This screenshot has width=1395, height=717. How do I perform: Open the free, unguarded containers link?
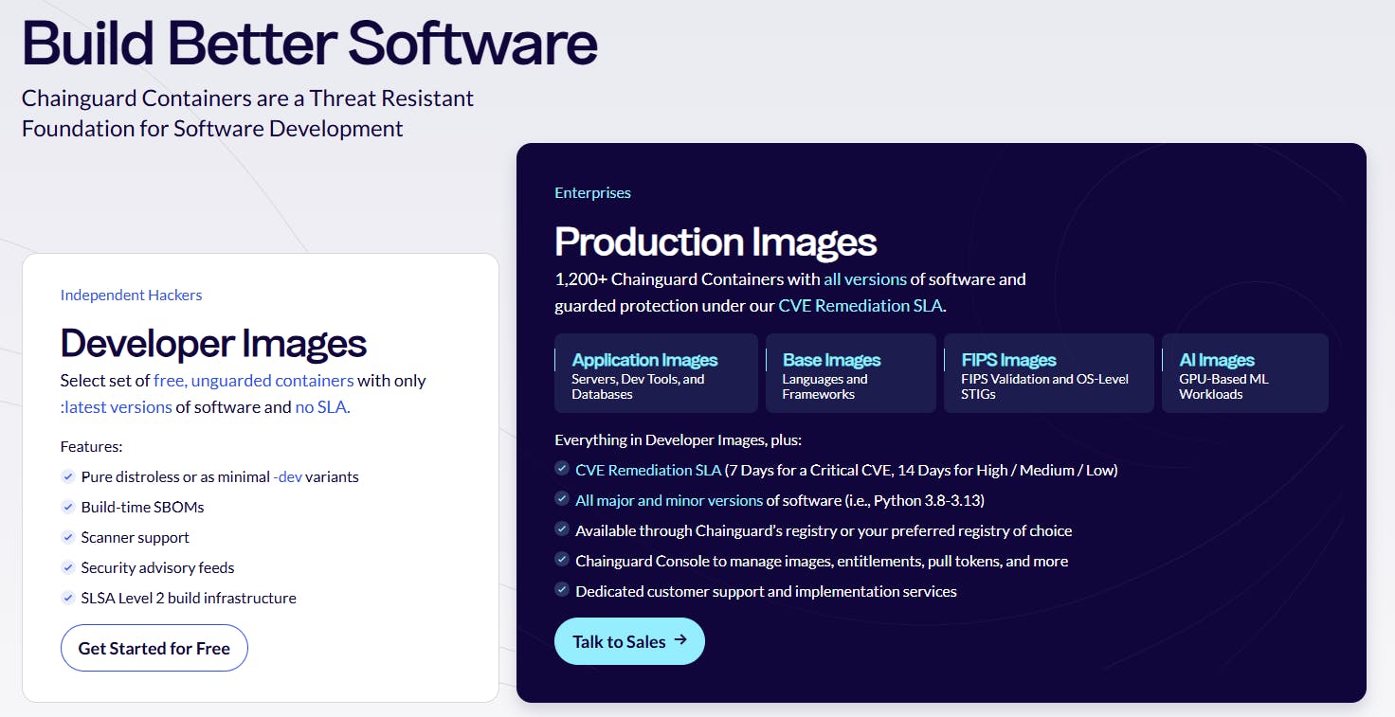(253, 381)
